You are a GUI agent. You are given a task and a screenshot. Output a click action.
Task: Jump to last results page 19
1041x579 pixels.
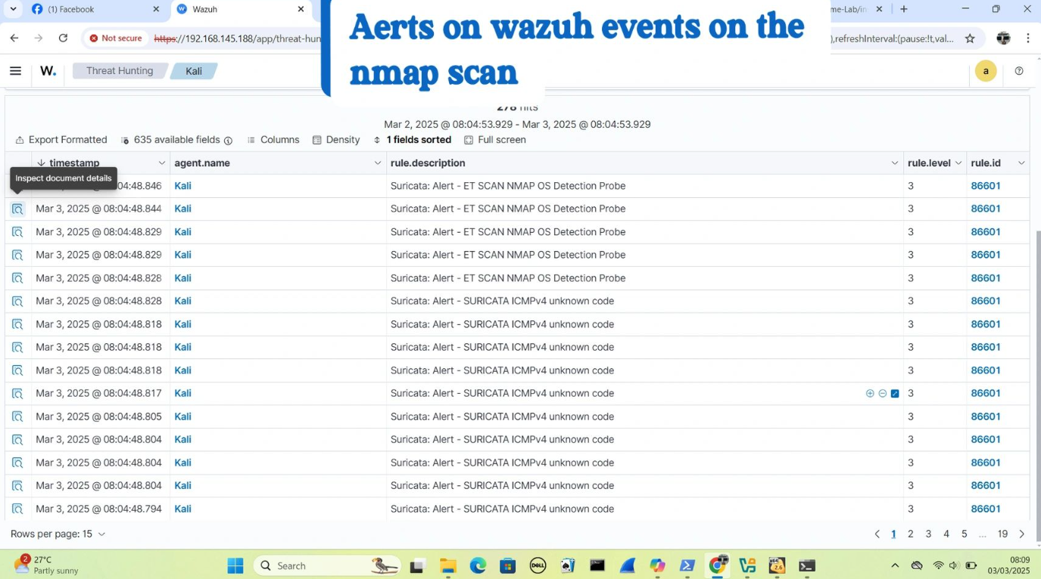coord(1002,534)
